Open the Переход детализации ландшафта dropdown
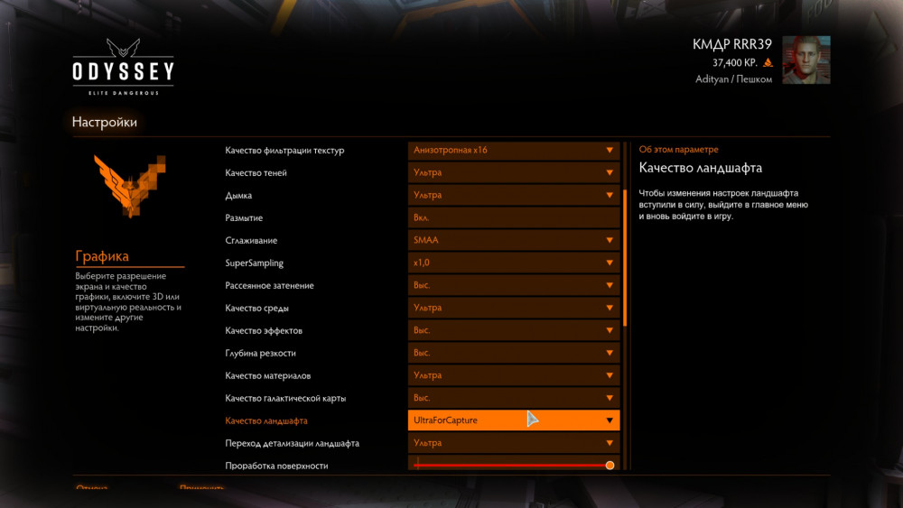The width and height of the screenshot is (903, 508). coord(514,443)
